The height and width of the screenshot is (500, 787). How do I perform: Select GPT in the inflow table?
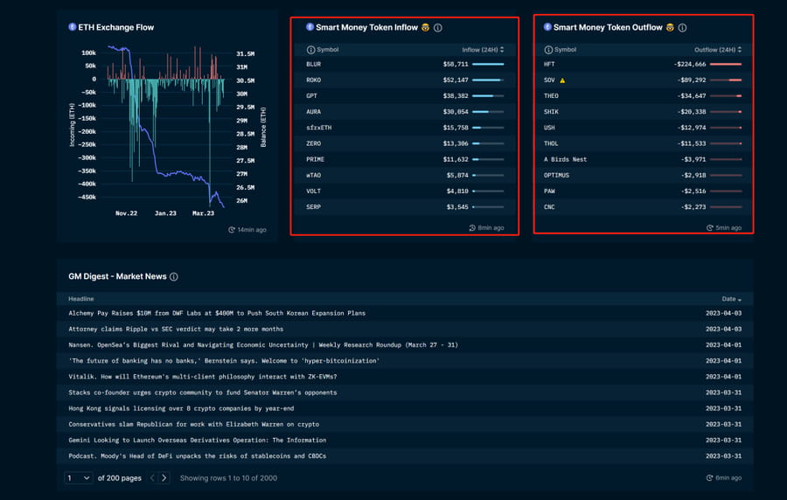coord(311,96)
